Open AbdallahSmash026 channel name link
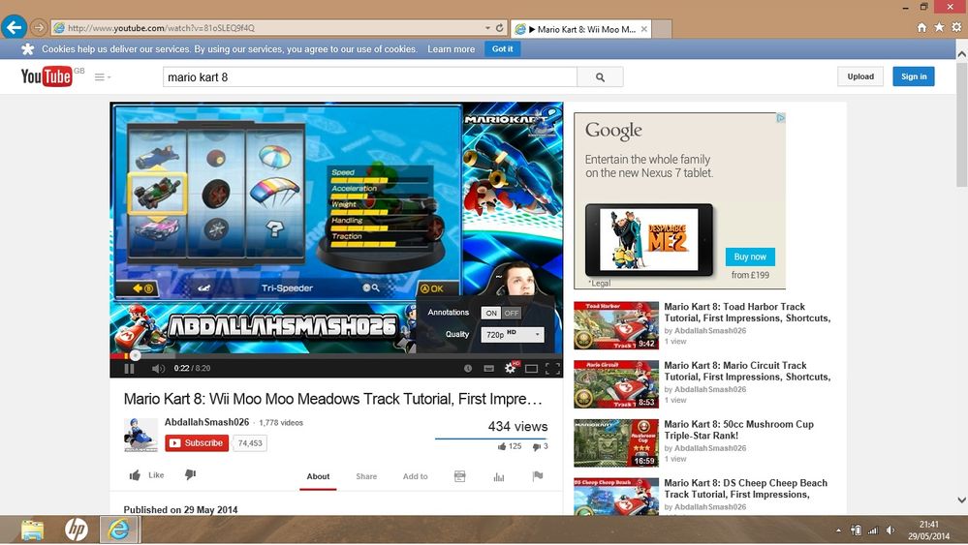 pyautogui.click(x=206, y=422)
